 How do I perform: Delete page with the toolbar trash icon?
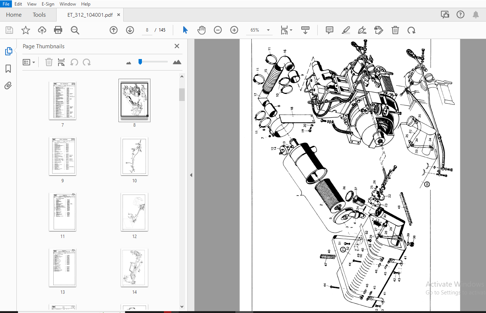pos(395,30)
